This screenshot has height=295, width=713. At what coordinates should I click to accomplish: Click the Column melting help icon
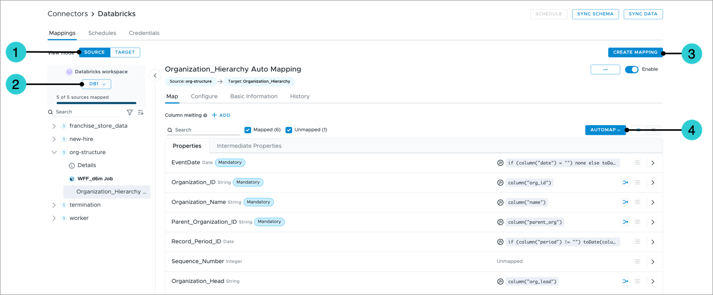(x=205, y=115)
